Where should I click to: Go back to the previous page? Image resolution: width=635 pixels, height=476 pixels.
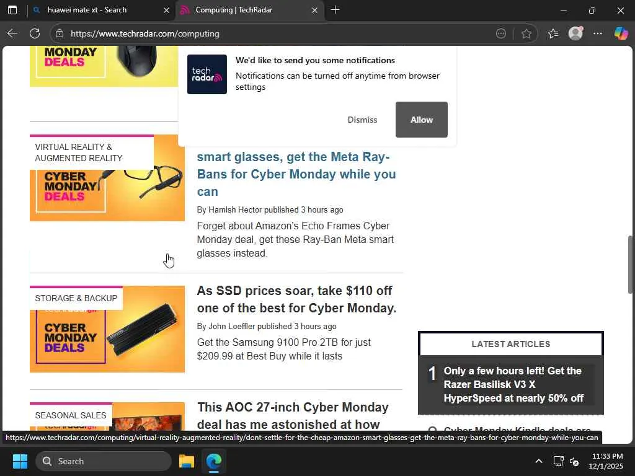coord(12,33)
